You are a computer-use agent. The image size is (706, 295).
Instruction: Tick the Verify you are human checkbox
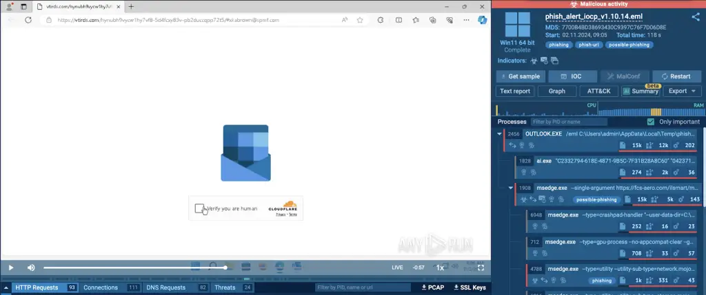click(199, 208)
